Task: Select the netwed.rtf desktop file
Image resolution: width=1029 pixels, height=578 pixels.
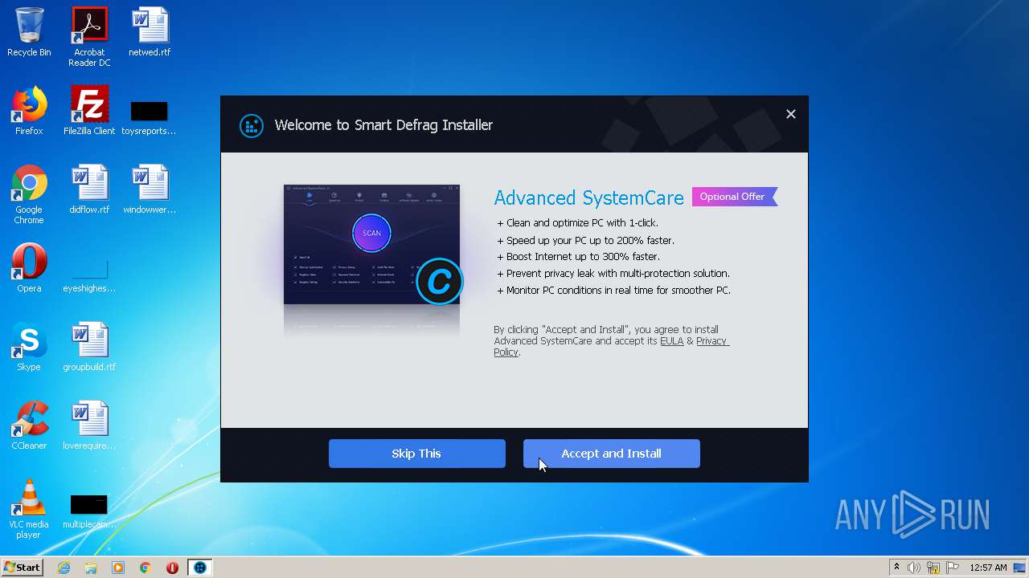Action: (x=150, y=32)
